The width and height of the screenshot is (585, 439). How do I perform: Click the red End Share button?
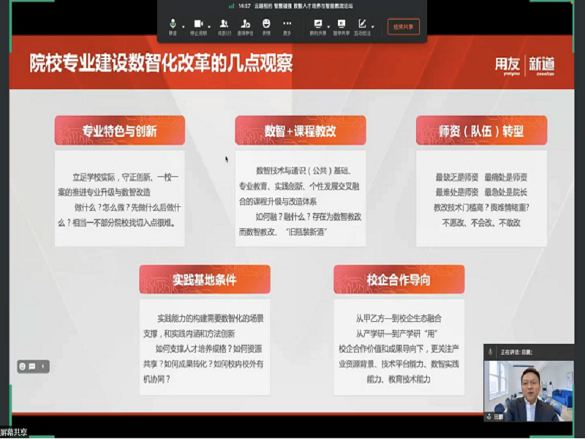pyautogui.click(x=403, y=26)
